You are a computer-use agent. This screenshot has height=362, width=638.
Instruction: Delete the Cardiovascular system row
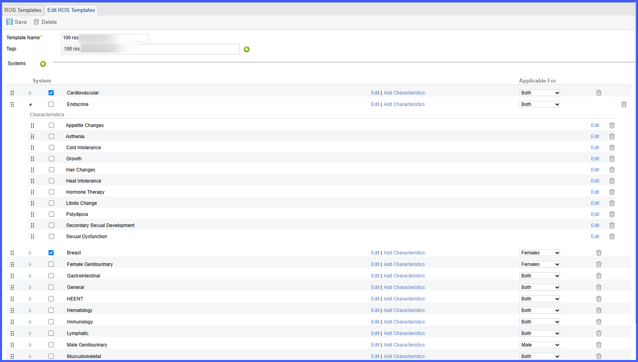(599, 93)
